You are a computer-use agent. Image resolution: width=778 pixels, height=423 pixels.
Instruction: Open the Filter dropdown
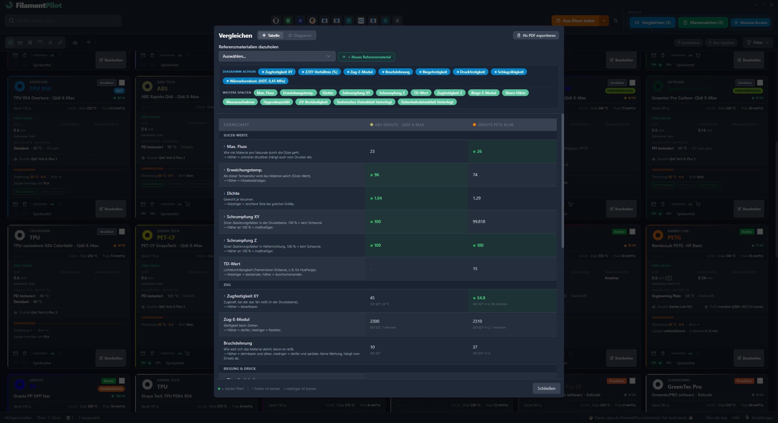click(758, 43)
